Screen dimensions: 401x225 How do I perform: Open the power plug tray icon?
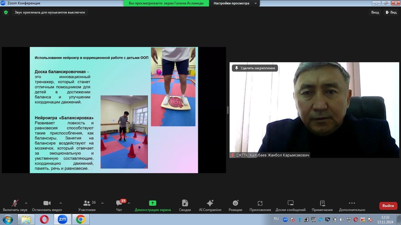pyautogui.click(x=335, y=220)
